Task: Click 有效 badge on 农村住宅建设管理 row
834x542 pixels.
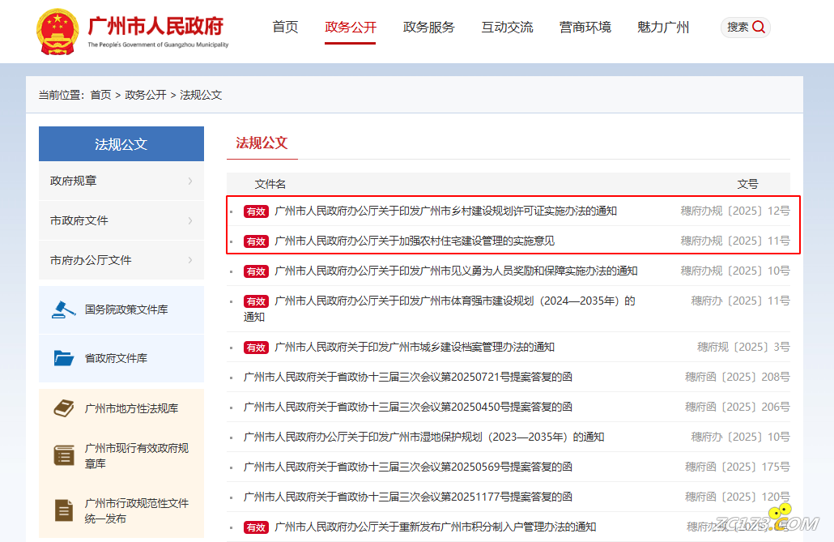Action: (256, 241)
